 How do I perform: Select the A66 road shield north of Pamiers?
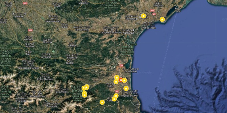pos(30,30)
